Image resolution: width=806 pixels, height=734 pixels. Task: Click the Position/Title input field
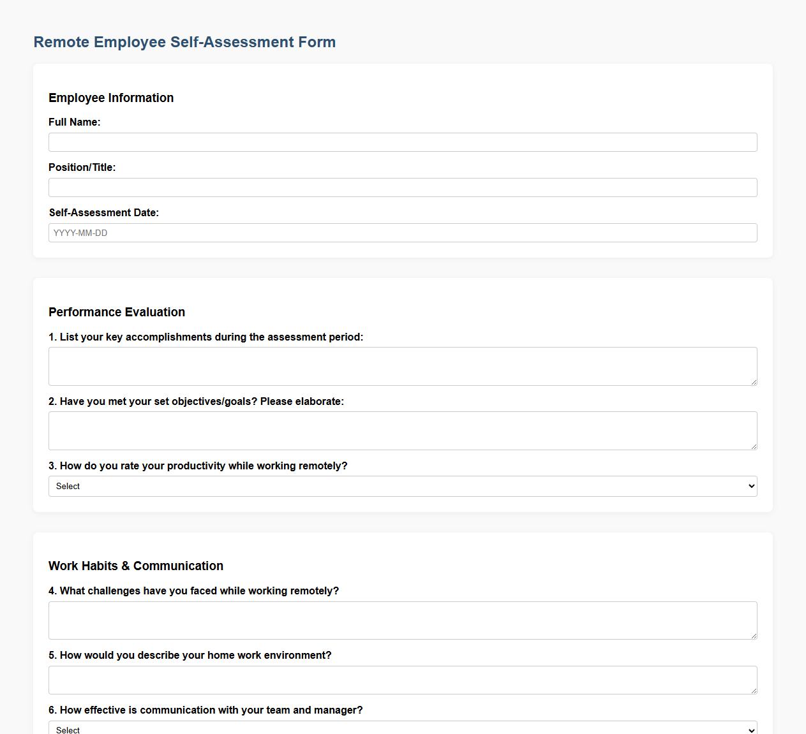(403, 187)
